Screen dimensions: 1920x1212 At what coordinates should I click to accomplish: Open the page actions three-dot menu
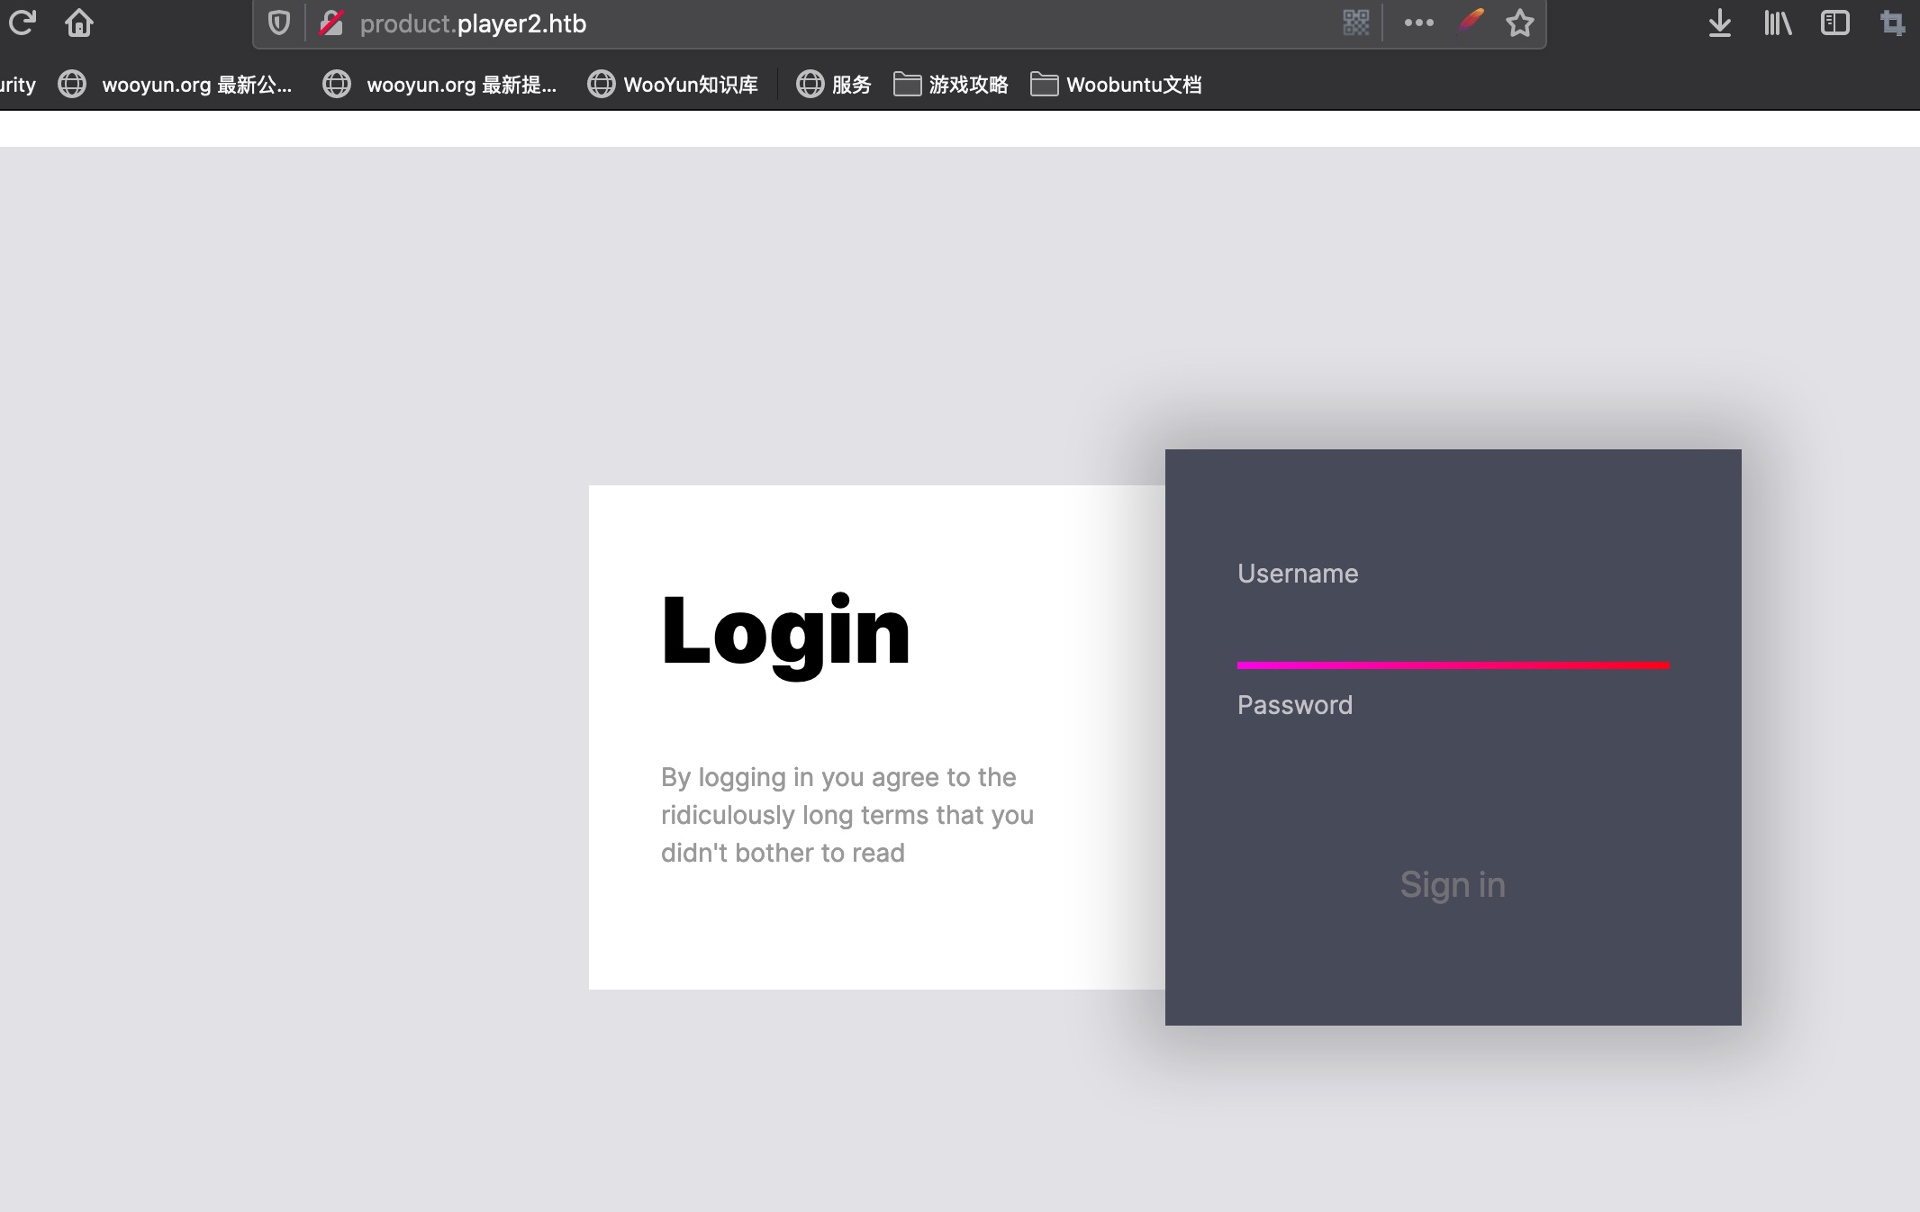(x=1418, y=23)
